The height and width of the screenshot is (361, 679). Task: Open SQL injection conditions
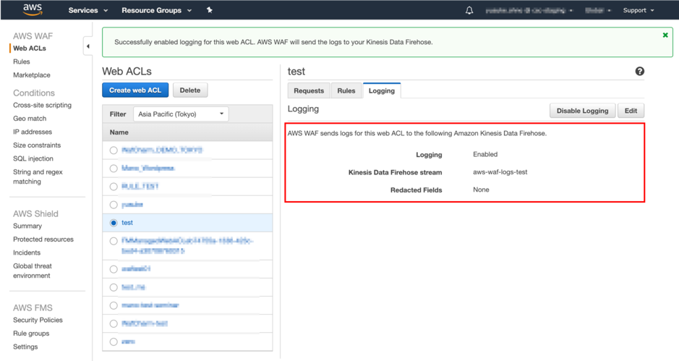[33, 158]
